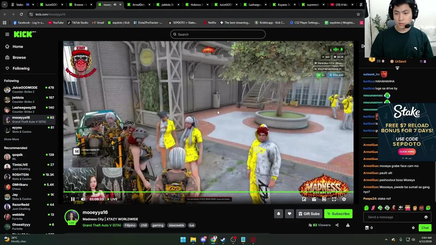This screenshot has width=436, height=245.
Task: Show hidden system tray icons
Action: point(386,240)
